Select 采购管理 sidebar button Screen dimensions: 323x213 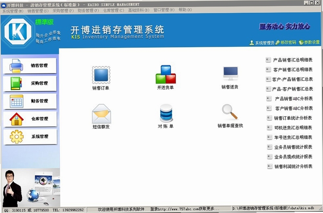[29, 84]
